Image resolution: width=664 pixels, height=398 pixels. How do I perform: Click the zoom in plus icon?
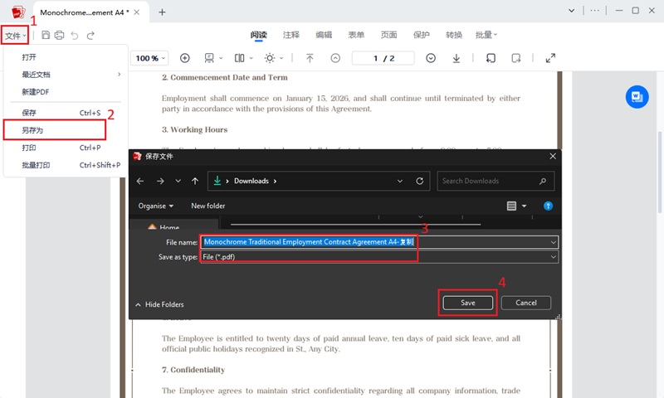[184, 58]
